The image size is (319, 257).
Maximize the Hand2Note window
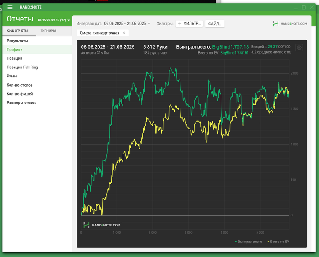[304, 8]
